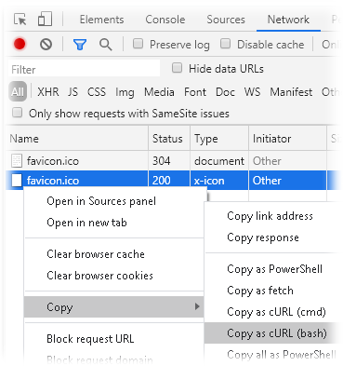Select the Network tab
This screenshot has width=343, height=366.
pos(288,20)
